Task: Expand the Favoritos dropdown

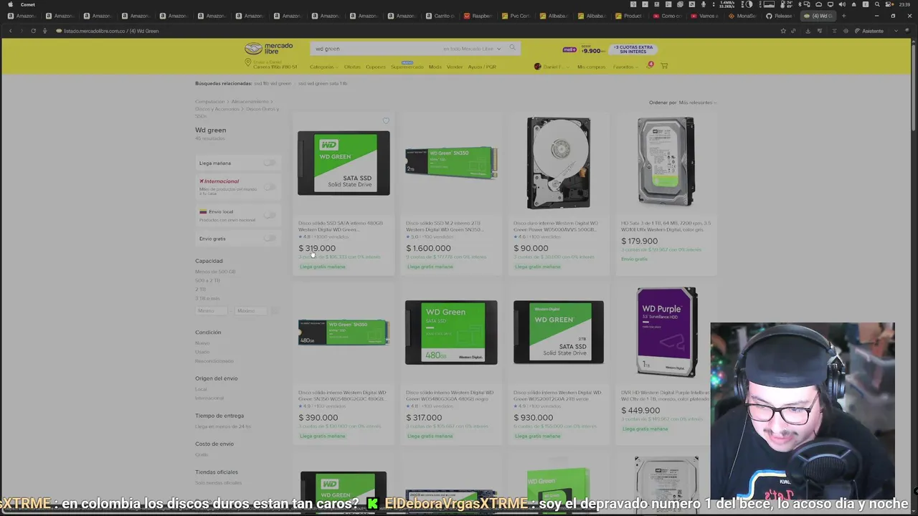Action: (625, 67)
